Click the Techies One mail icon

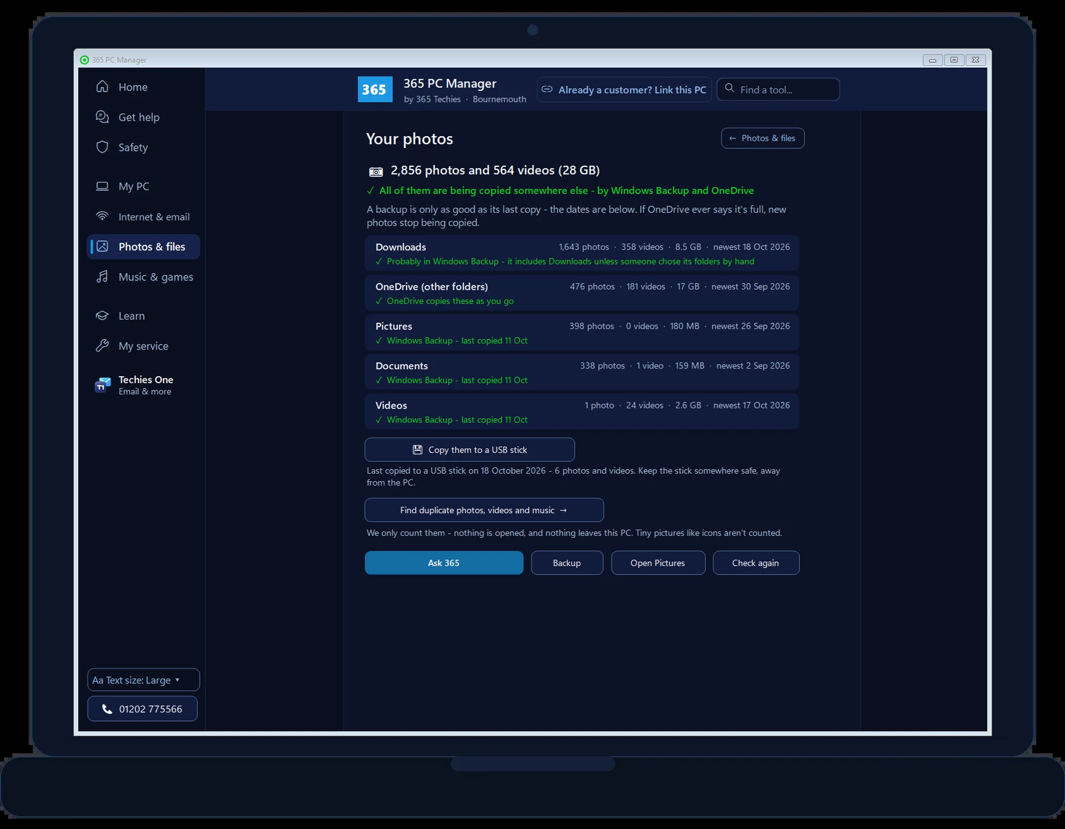coord(103,385)
